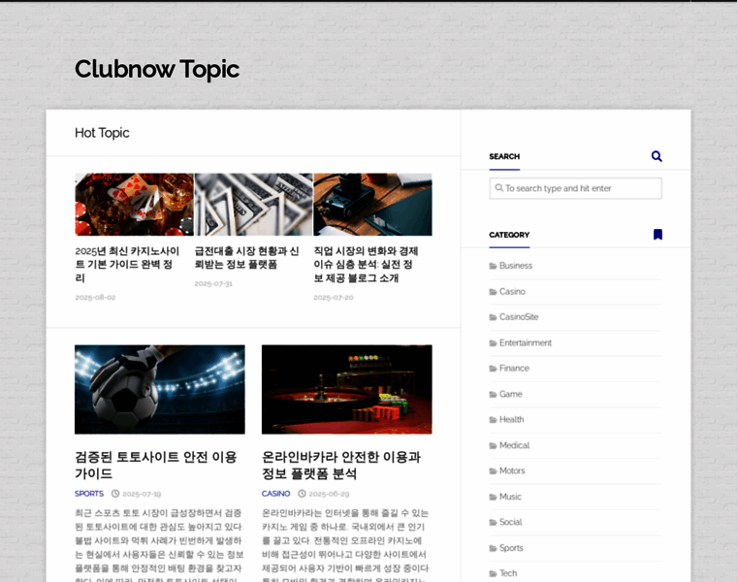Open the Finance category link
Screen dimensions: 737x582
(x=514, y=368)
